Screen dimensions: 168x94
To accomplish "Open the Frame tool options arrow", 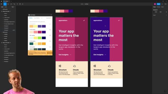I will click(9, 4).
